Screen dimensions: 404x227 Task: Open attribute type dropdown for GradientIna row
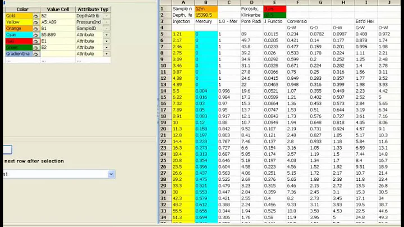[107, 54]
